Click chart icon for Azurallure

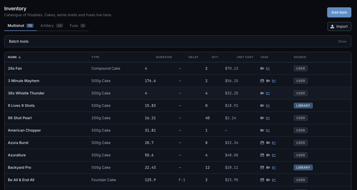tap(274, 155)
